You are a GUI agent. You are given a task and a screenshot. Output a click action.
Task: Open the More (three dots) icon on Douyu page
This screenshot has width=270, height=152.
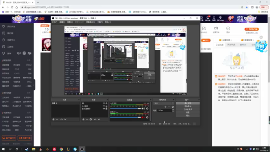click(x=228, y=28)
